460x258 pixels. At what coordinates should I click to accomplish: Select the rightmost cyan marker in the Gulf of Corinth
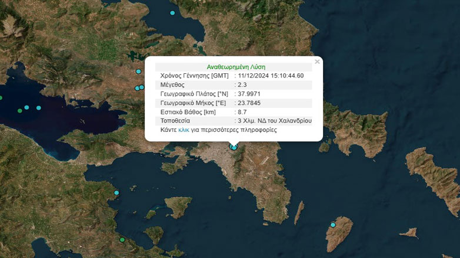click(38, 108)
